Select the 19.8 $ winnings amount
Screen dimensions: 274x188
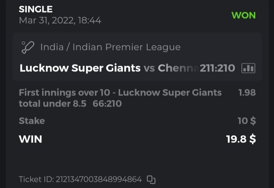coord(241,139)
